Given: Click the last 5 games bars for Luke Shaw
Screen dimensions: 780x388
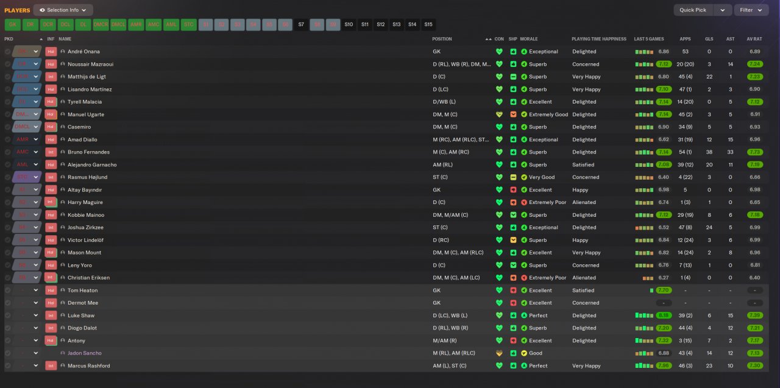Looking at the screenshot, I should coord(644,316).
